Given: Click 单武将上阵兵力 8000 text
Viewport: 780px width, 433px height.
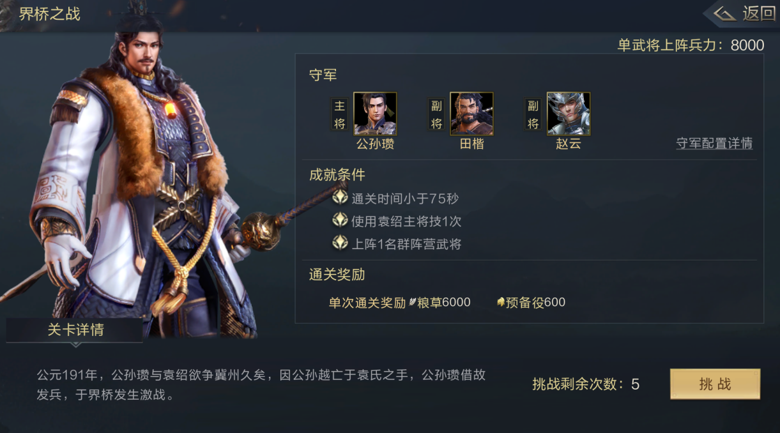Looking at the screenshot, I should [x=691, y=45].
